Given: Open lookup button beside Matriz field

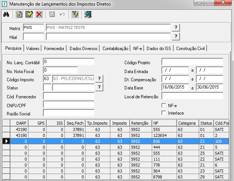Looking at the screenshot, I should coord(176,28).
